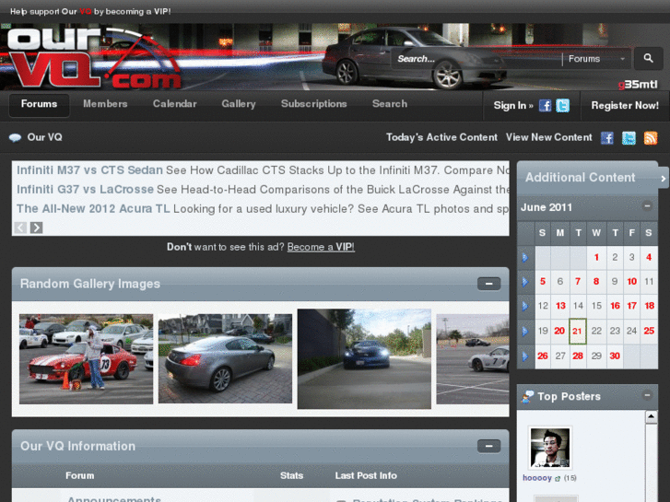Screen dimensions: 670x502
Task: Open the Members tab
Action: tap(105, 104)
